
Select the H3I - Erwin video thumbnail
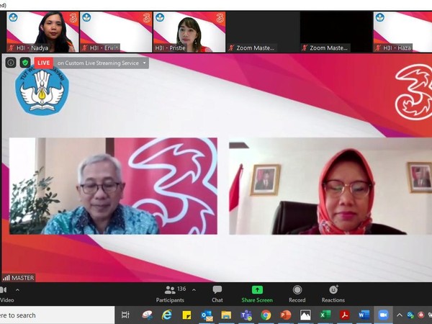[x=116, y=32]
